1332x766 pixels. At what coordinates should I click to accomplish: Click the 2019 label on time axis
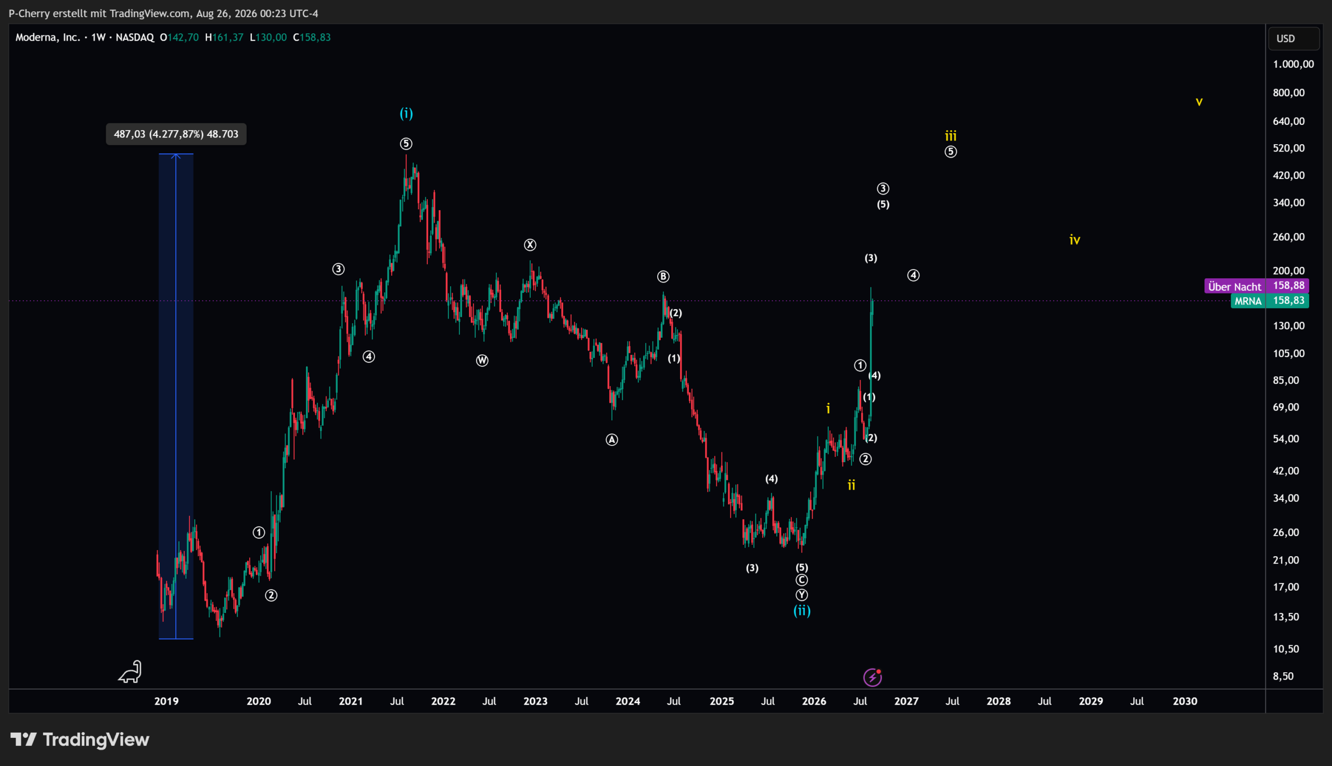166,701
